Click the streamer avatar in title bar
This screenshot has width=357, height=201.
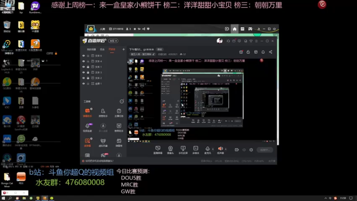point(220,41)
